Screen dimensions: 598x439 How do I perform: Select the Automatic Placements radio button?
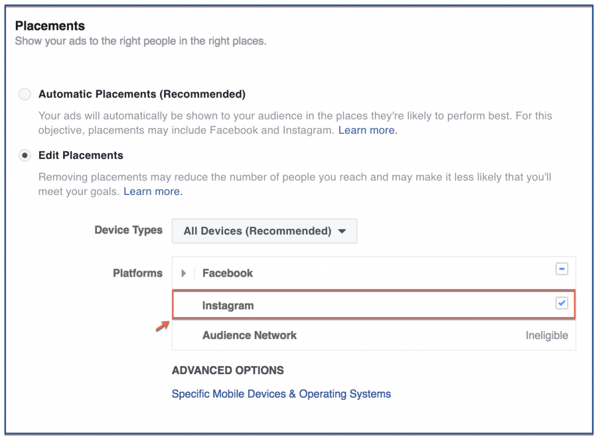point(25,94)
